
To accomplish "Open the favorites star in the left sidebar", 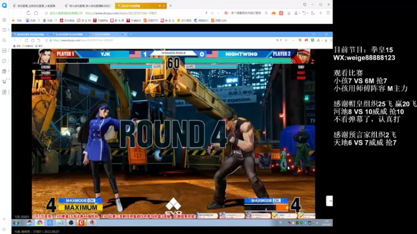I will (x=4, y=20).
